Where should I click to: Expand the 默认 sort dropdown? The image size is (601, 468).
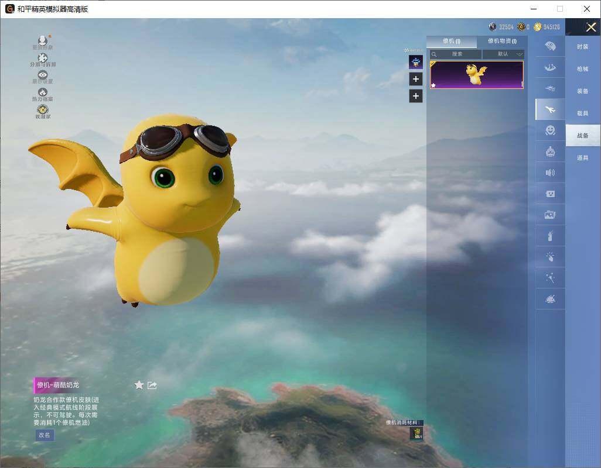(x=503, y=54)
